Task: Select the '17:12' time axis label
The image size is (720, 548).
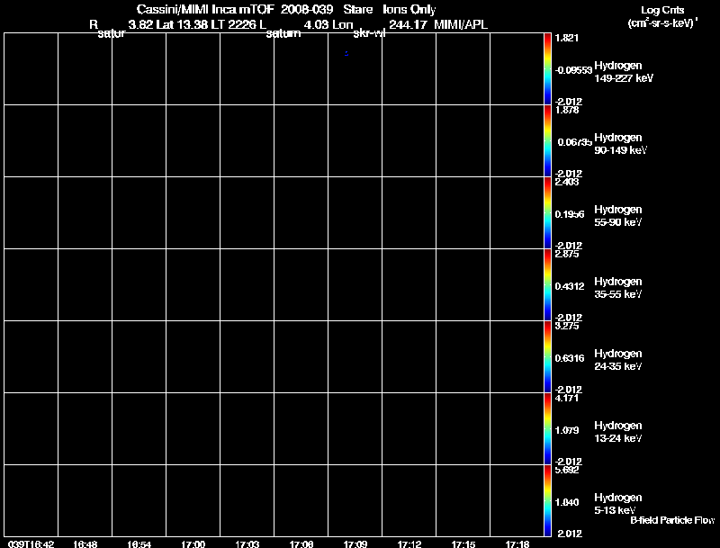Action: pos(409,544)
